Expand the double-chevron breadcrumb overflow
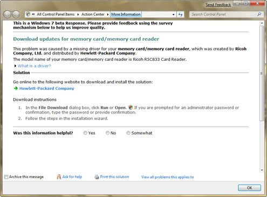 33,14
